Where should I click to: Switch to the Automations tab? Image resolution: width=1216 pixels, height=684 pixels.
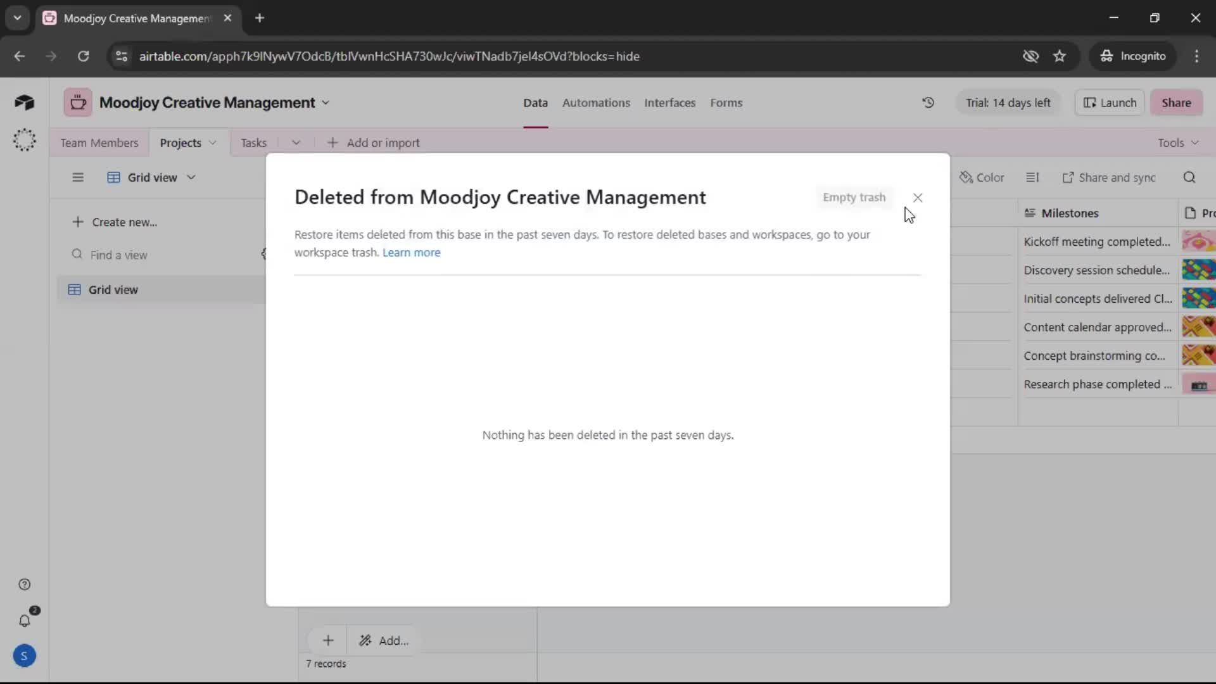[596, 103]
